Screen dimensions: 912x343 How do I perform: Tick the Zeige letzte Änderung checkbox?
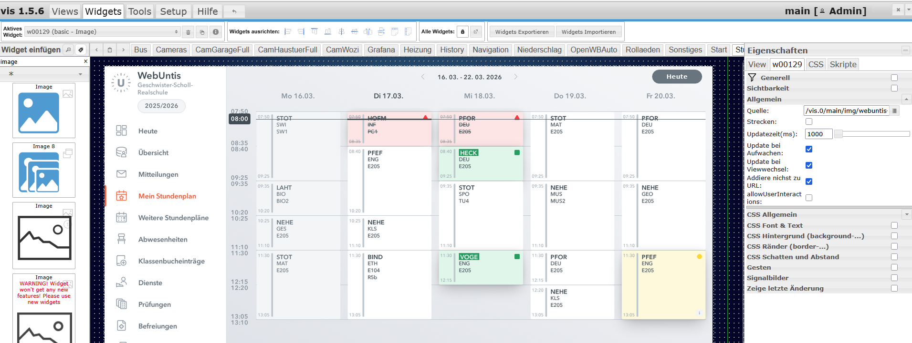(894, 288)
